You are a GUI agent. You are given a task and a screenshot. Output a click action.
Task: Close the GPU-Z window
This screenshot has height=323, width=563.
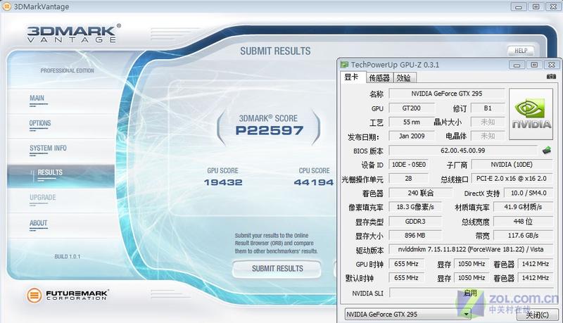click(x=552, y=65)
